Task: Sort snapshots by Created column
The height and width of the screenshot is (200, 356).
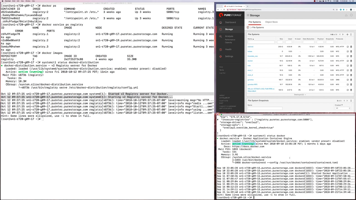Action: 339,105
